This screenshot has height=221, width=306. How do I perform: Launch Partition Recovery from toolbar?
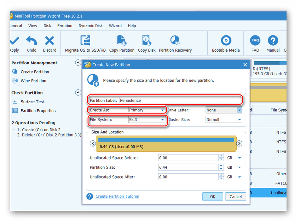coord(175,40)
